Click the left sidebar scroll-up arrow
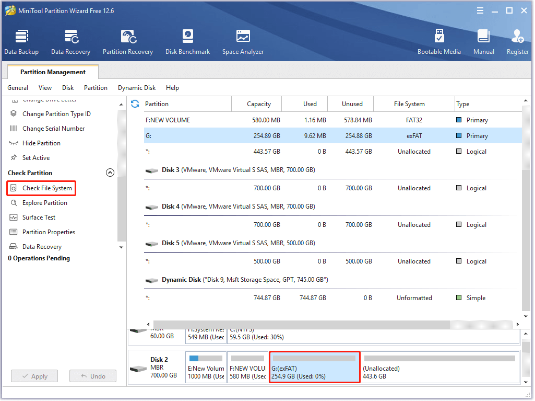The height and width of the screenshot is (401, 535). click(x=121, y=104)
